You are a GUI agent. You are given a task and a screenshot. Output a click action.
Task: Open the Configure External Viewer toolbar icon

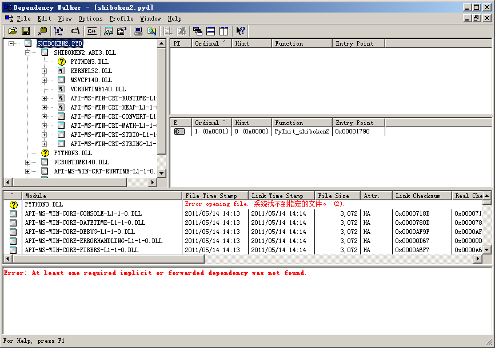pos(121,31)
